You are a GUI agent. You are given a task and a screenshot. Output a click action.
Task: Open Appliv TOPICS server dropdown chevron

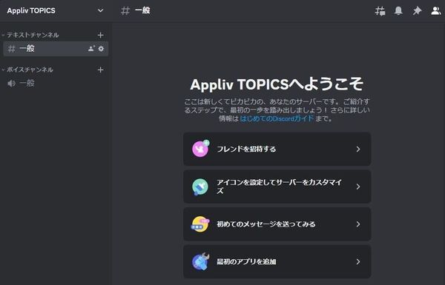click(x=100, y=11)
